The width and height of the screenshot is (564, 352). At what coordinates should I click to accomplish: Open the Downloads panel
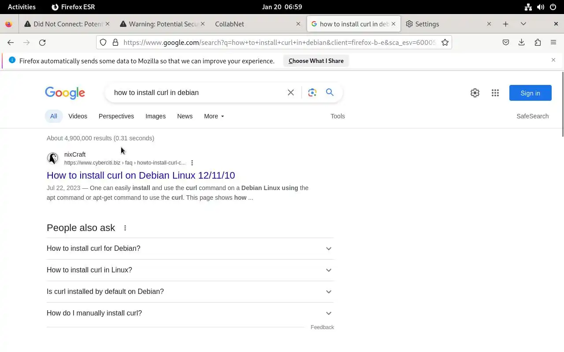click(x=522, y=42)
